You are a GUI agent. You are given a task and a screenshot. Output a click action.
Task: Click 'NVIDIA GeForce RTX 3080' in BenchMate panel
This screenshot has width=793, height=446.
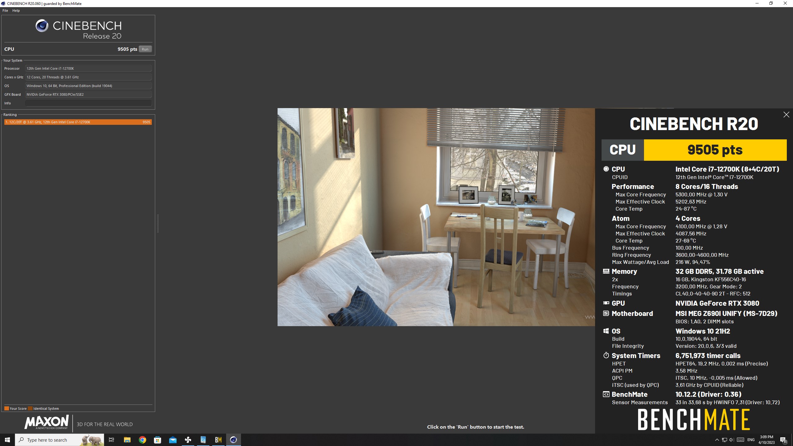[x=717, y=303]
